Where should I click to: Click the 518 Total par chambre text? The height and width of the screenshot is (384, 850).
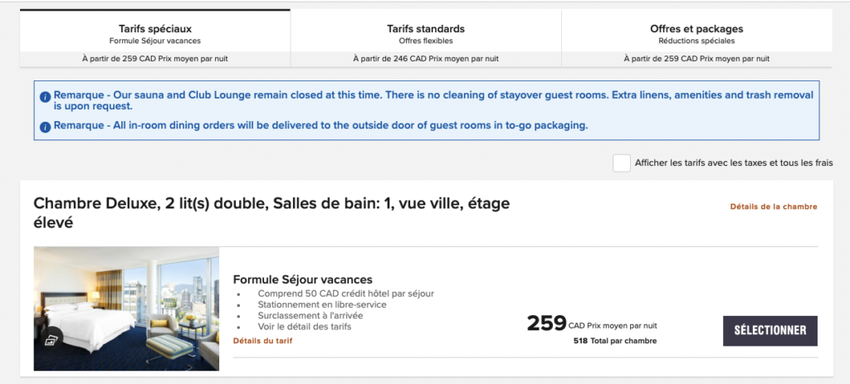614,341
